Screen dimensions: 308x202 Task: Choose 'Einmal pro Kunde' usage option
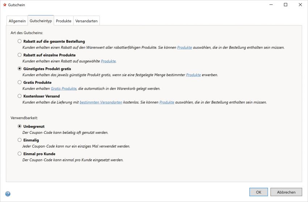pos(20,154)
